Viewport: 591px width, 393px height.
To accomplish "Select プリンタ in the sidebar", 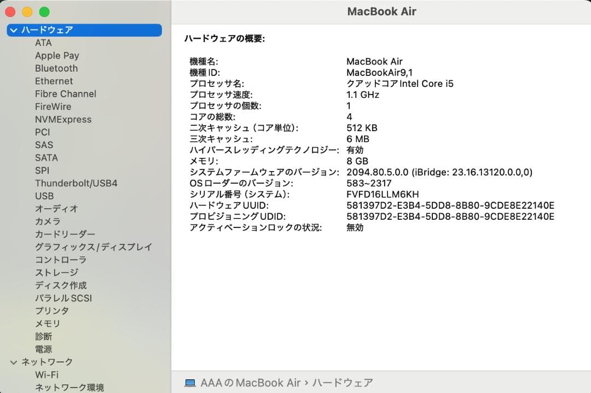I will click(x=52, y=311).
